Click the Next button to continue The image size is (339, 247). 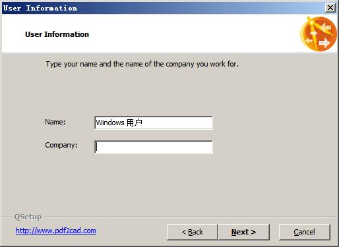pos(244,232)
